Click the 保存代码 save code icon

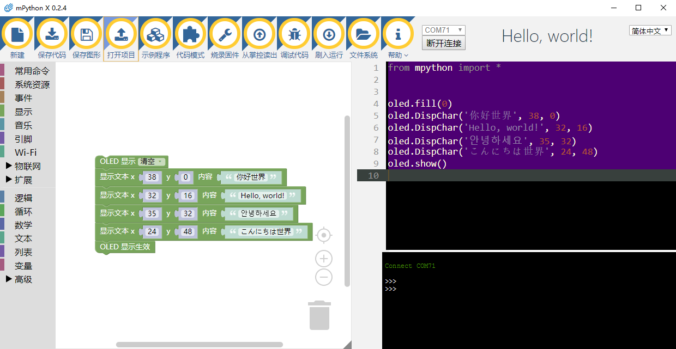52,35
